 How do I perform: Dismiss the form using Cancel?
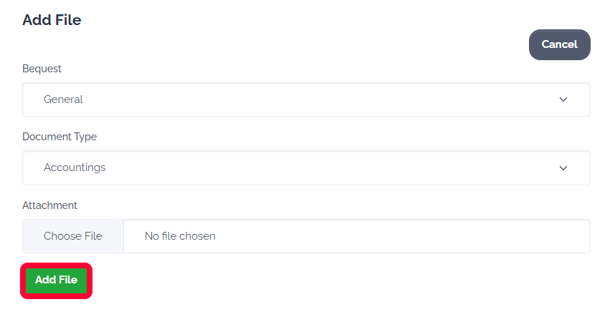pos(559,44)
